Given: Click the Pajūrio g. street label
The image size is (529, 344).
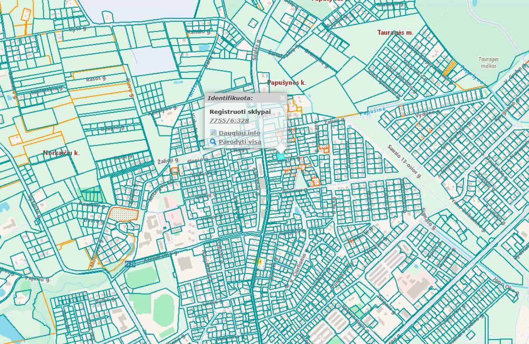Looking at the screenshot, I should coord(38,279).
